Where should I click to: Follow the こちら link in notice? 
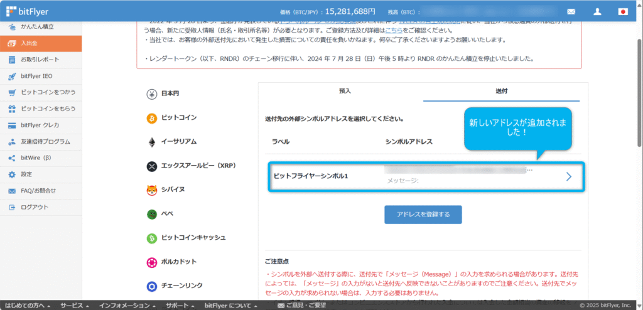coord(393,31)
